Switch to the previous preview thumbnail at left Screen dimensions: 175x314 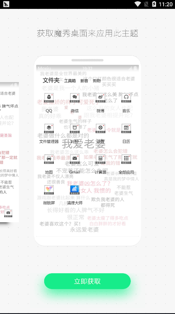(x=9, y=152)
